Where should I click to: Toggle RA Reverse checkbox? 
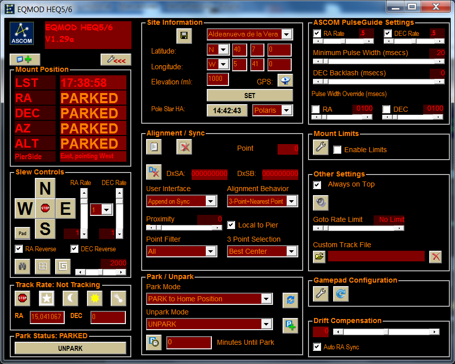[19, 249]
